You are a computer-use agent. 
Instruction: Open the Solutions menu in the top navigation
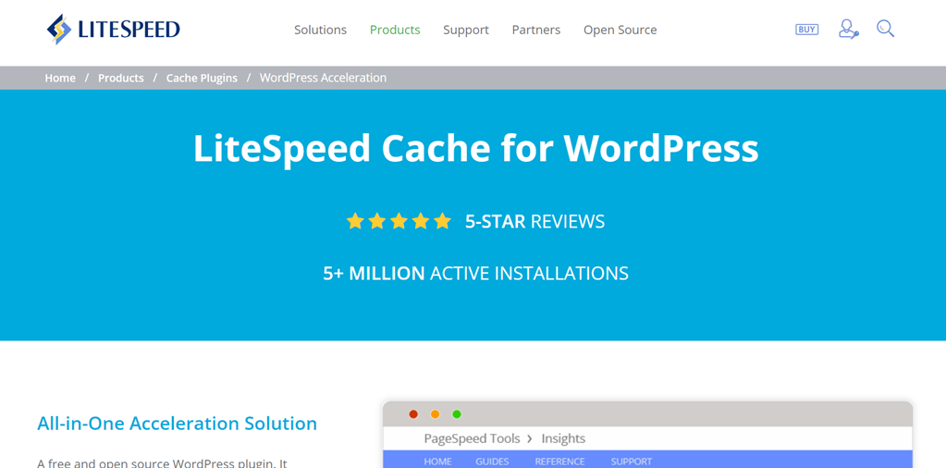tap(320, 30)
